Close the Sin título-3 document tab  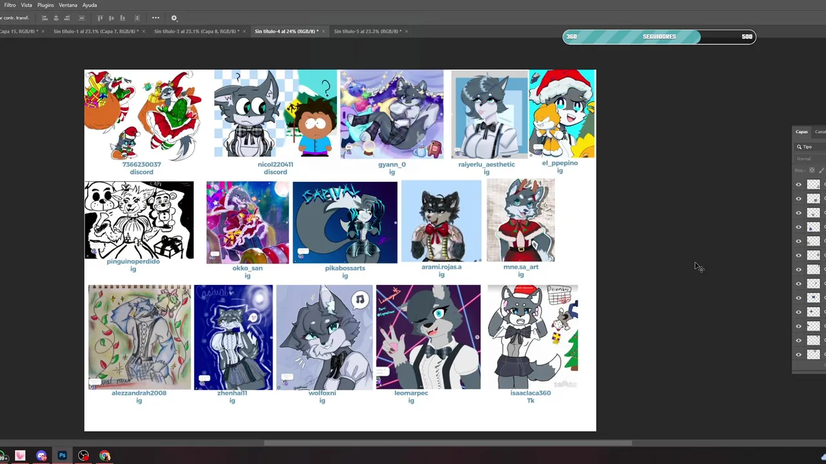click(x=244, y=31)
